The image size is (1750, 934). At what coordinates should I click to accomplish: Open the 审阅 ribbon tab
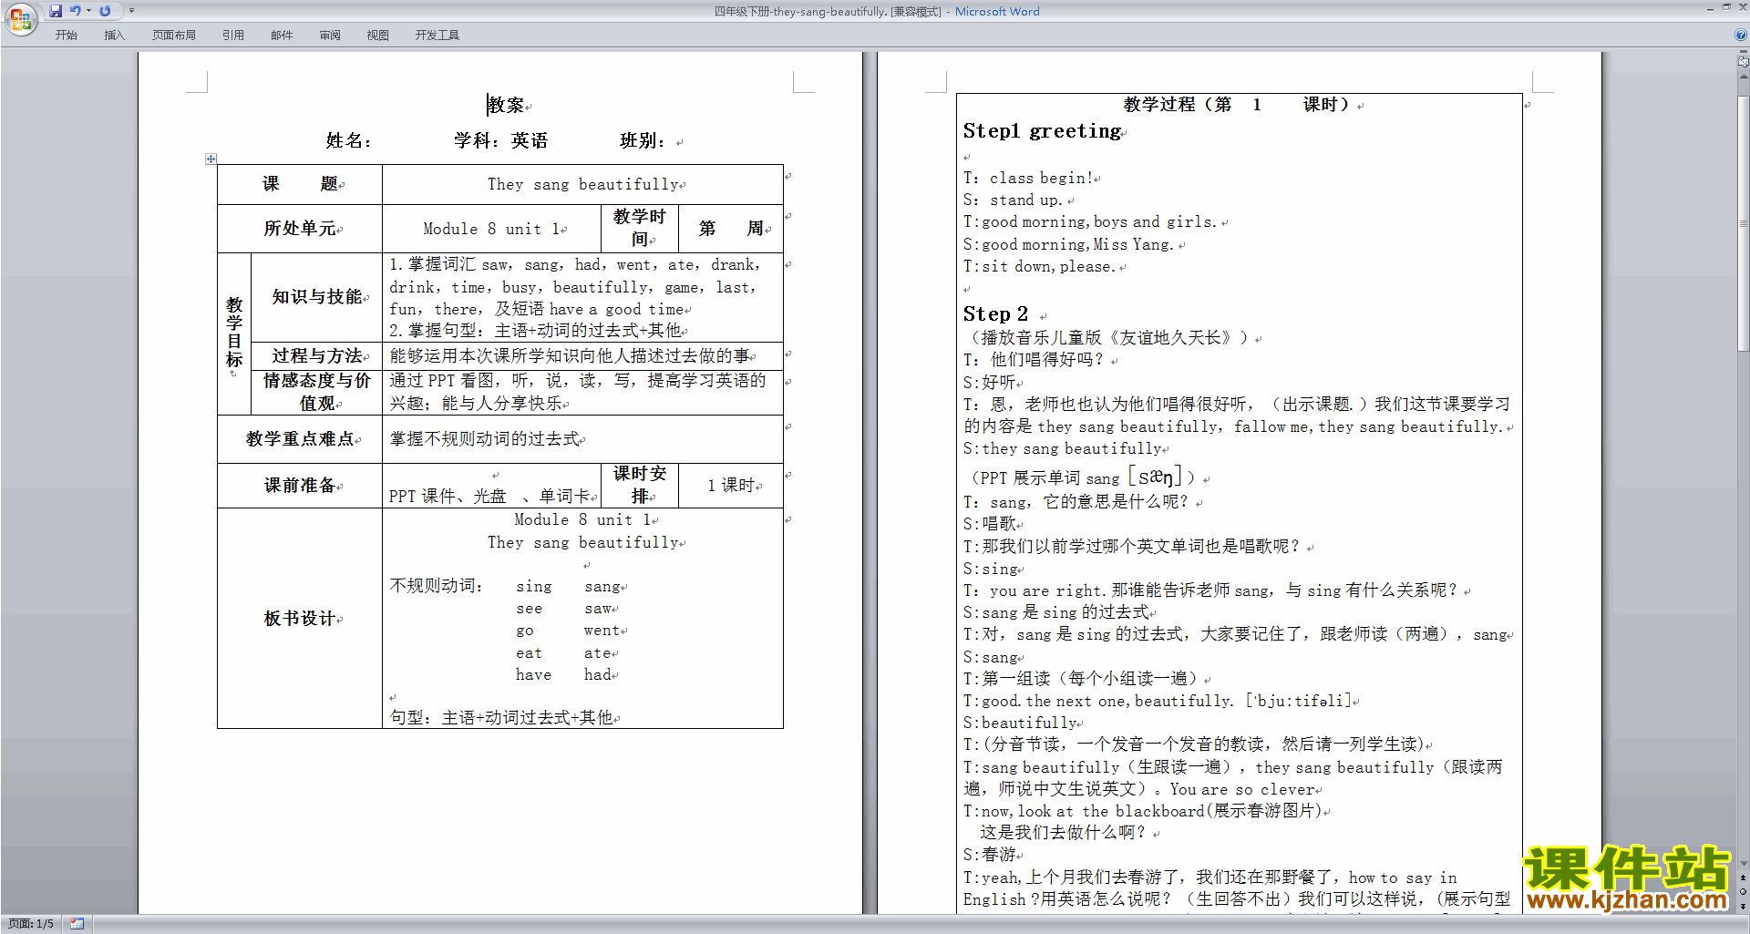pyautogui.click(x=330, y=36)
